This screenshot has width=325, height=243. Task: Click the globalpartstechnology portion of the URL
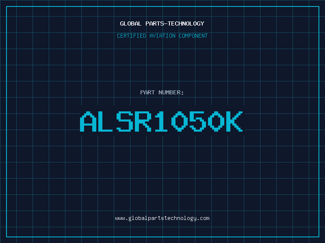click(x=162, y=218)
